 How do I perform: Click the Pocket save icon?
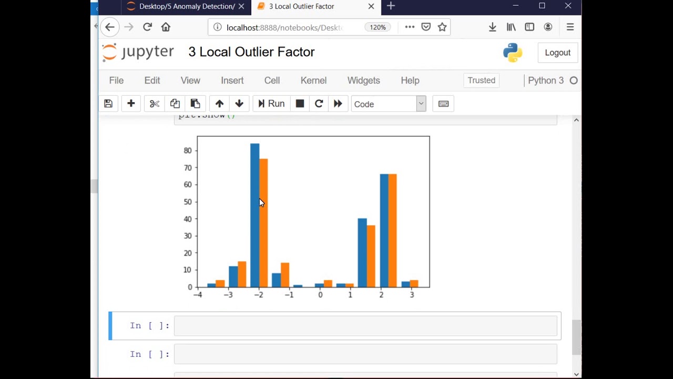pyautogui.click(x=426, y=27)
